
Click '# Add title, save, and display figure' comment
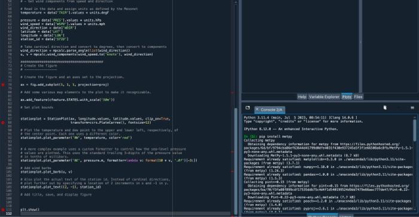click(56, 195)
